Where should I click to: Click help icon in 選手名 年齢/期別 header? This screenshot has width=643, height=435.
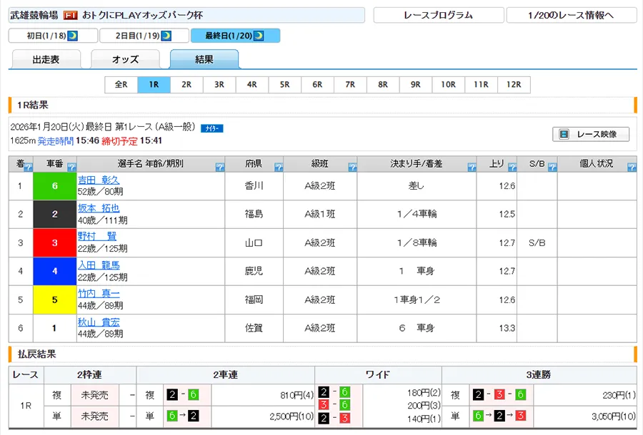(x=219, y=168)
